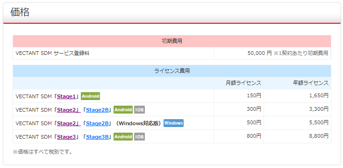Screen dimensions: 343x168
Task: Click the 5,500円 annual price
Action: pyautogui.click(x=319, y=122)
